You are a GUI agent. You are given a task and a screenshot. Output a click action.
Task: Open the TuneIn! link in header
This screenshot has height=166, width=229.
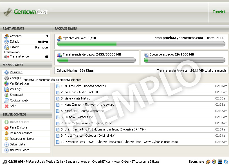click(219, 12)
